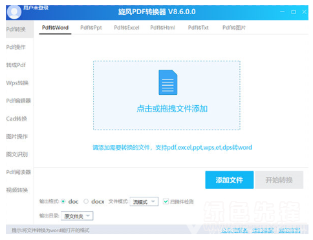
Task: Select the docx output format radio button
Action: pos(86,201)
